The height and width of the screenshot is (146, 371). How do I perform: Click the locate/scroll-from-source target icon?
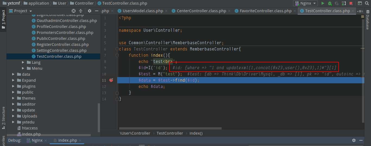tap(74, 11)
